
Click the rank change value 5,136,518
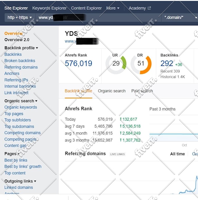(130, 126)
